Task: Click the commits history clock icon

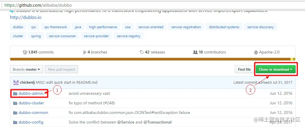Action: click(25, 52)
